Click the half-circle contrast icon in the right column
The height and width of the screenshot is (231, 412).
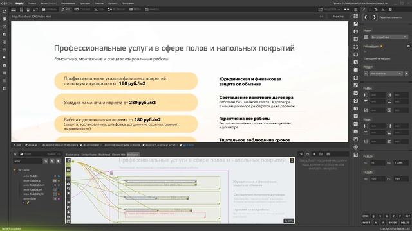[x=356, y=78]
